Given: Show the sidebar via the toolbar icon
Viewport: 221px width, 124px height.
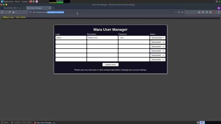Looking at the screenshot, I should 203,12.
